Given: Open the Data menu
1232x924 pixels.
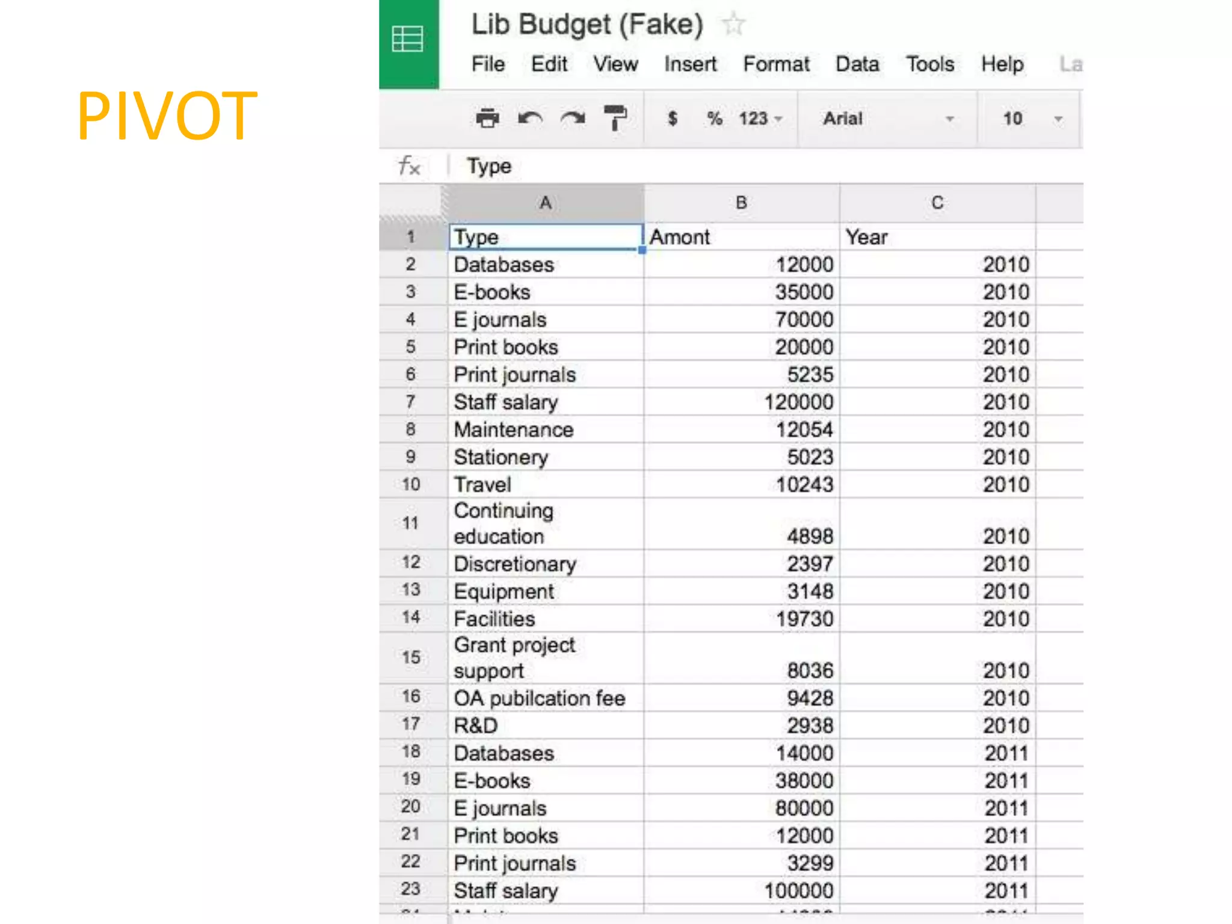Looking at the screenshot, I should (x=857, y=64).
